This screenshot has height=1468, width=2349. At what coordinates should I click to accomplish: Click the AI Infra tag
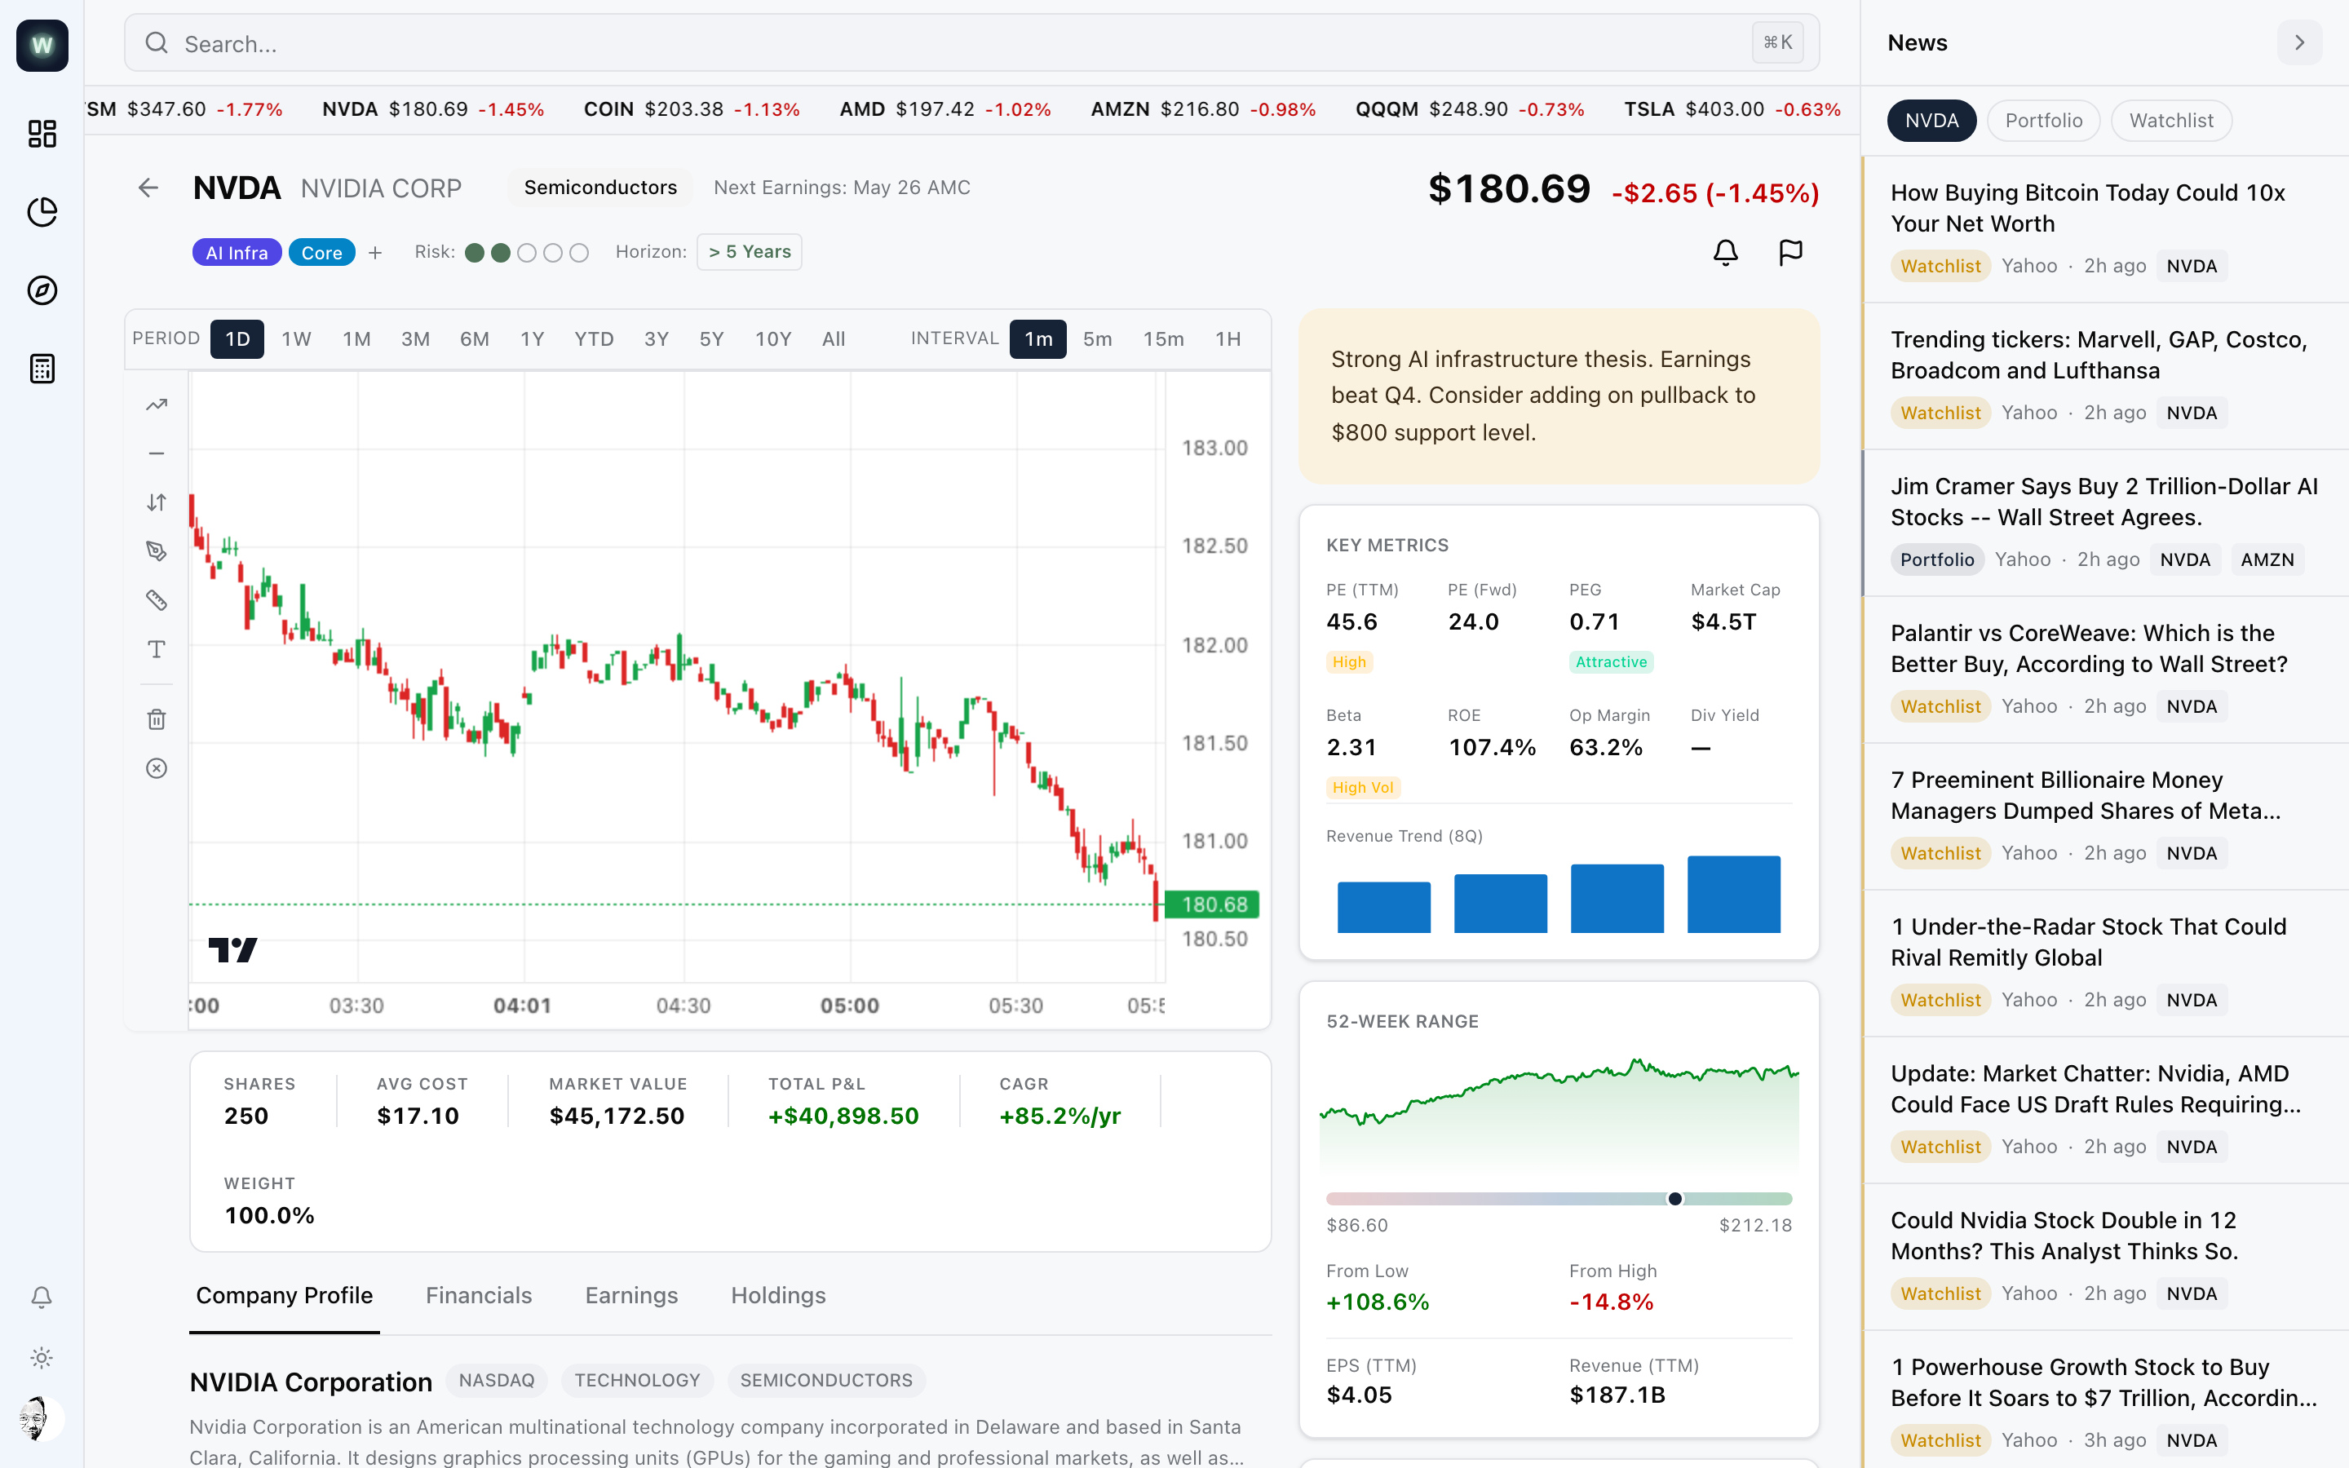(x=237, y=253)
